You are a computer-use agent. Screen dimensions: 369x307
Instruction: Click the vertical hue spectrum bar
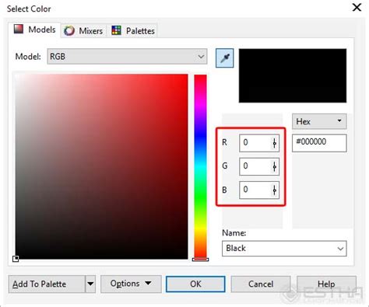200,166
